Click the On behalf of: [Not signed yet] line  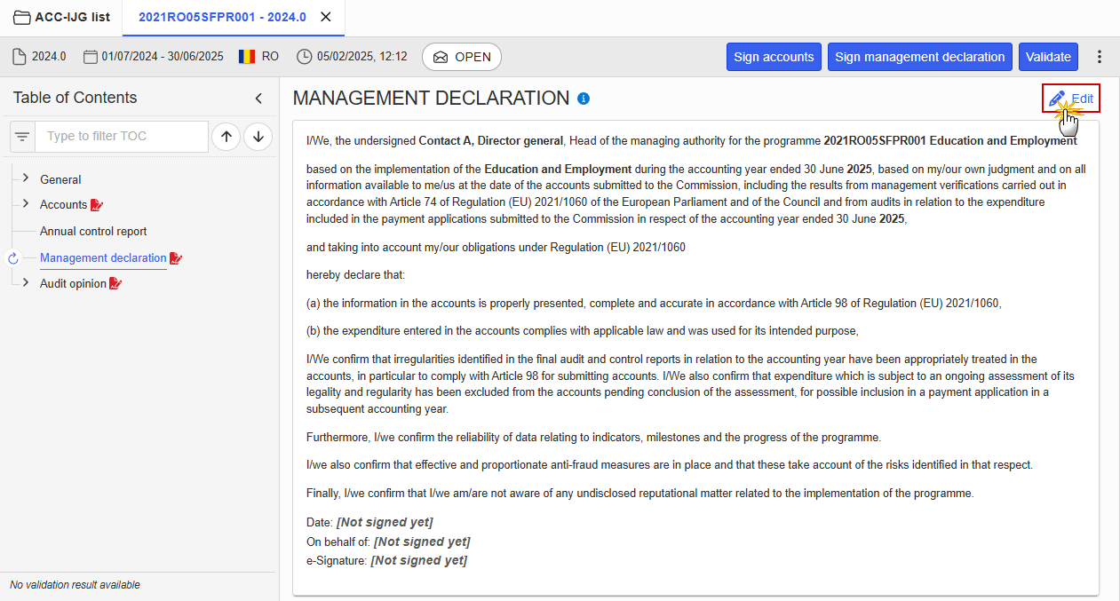(x=388, y=542)
